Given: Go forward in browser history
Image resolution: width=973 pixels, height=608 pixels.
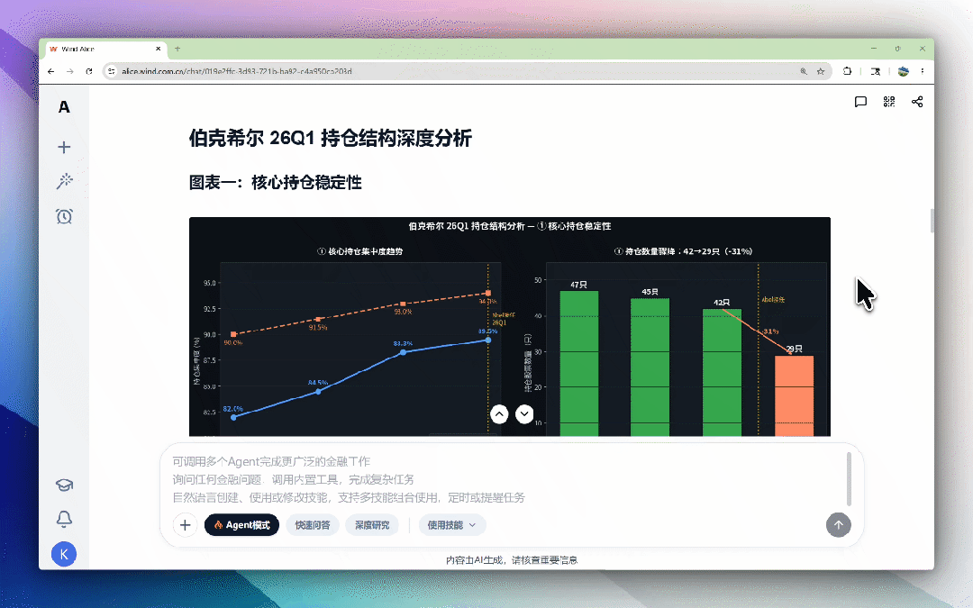Looking at the screenshot, I should point(70,71).
